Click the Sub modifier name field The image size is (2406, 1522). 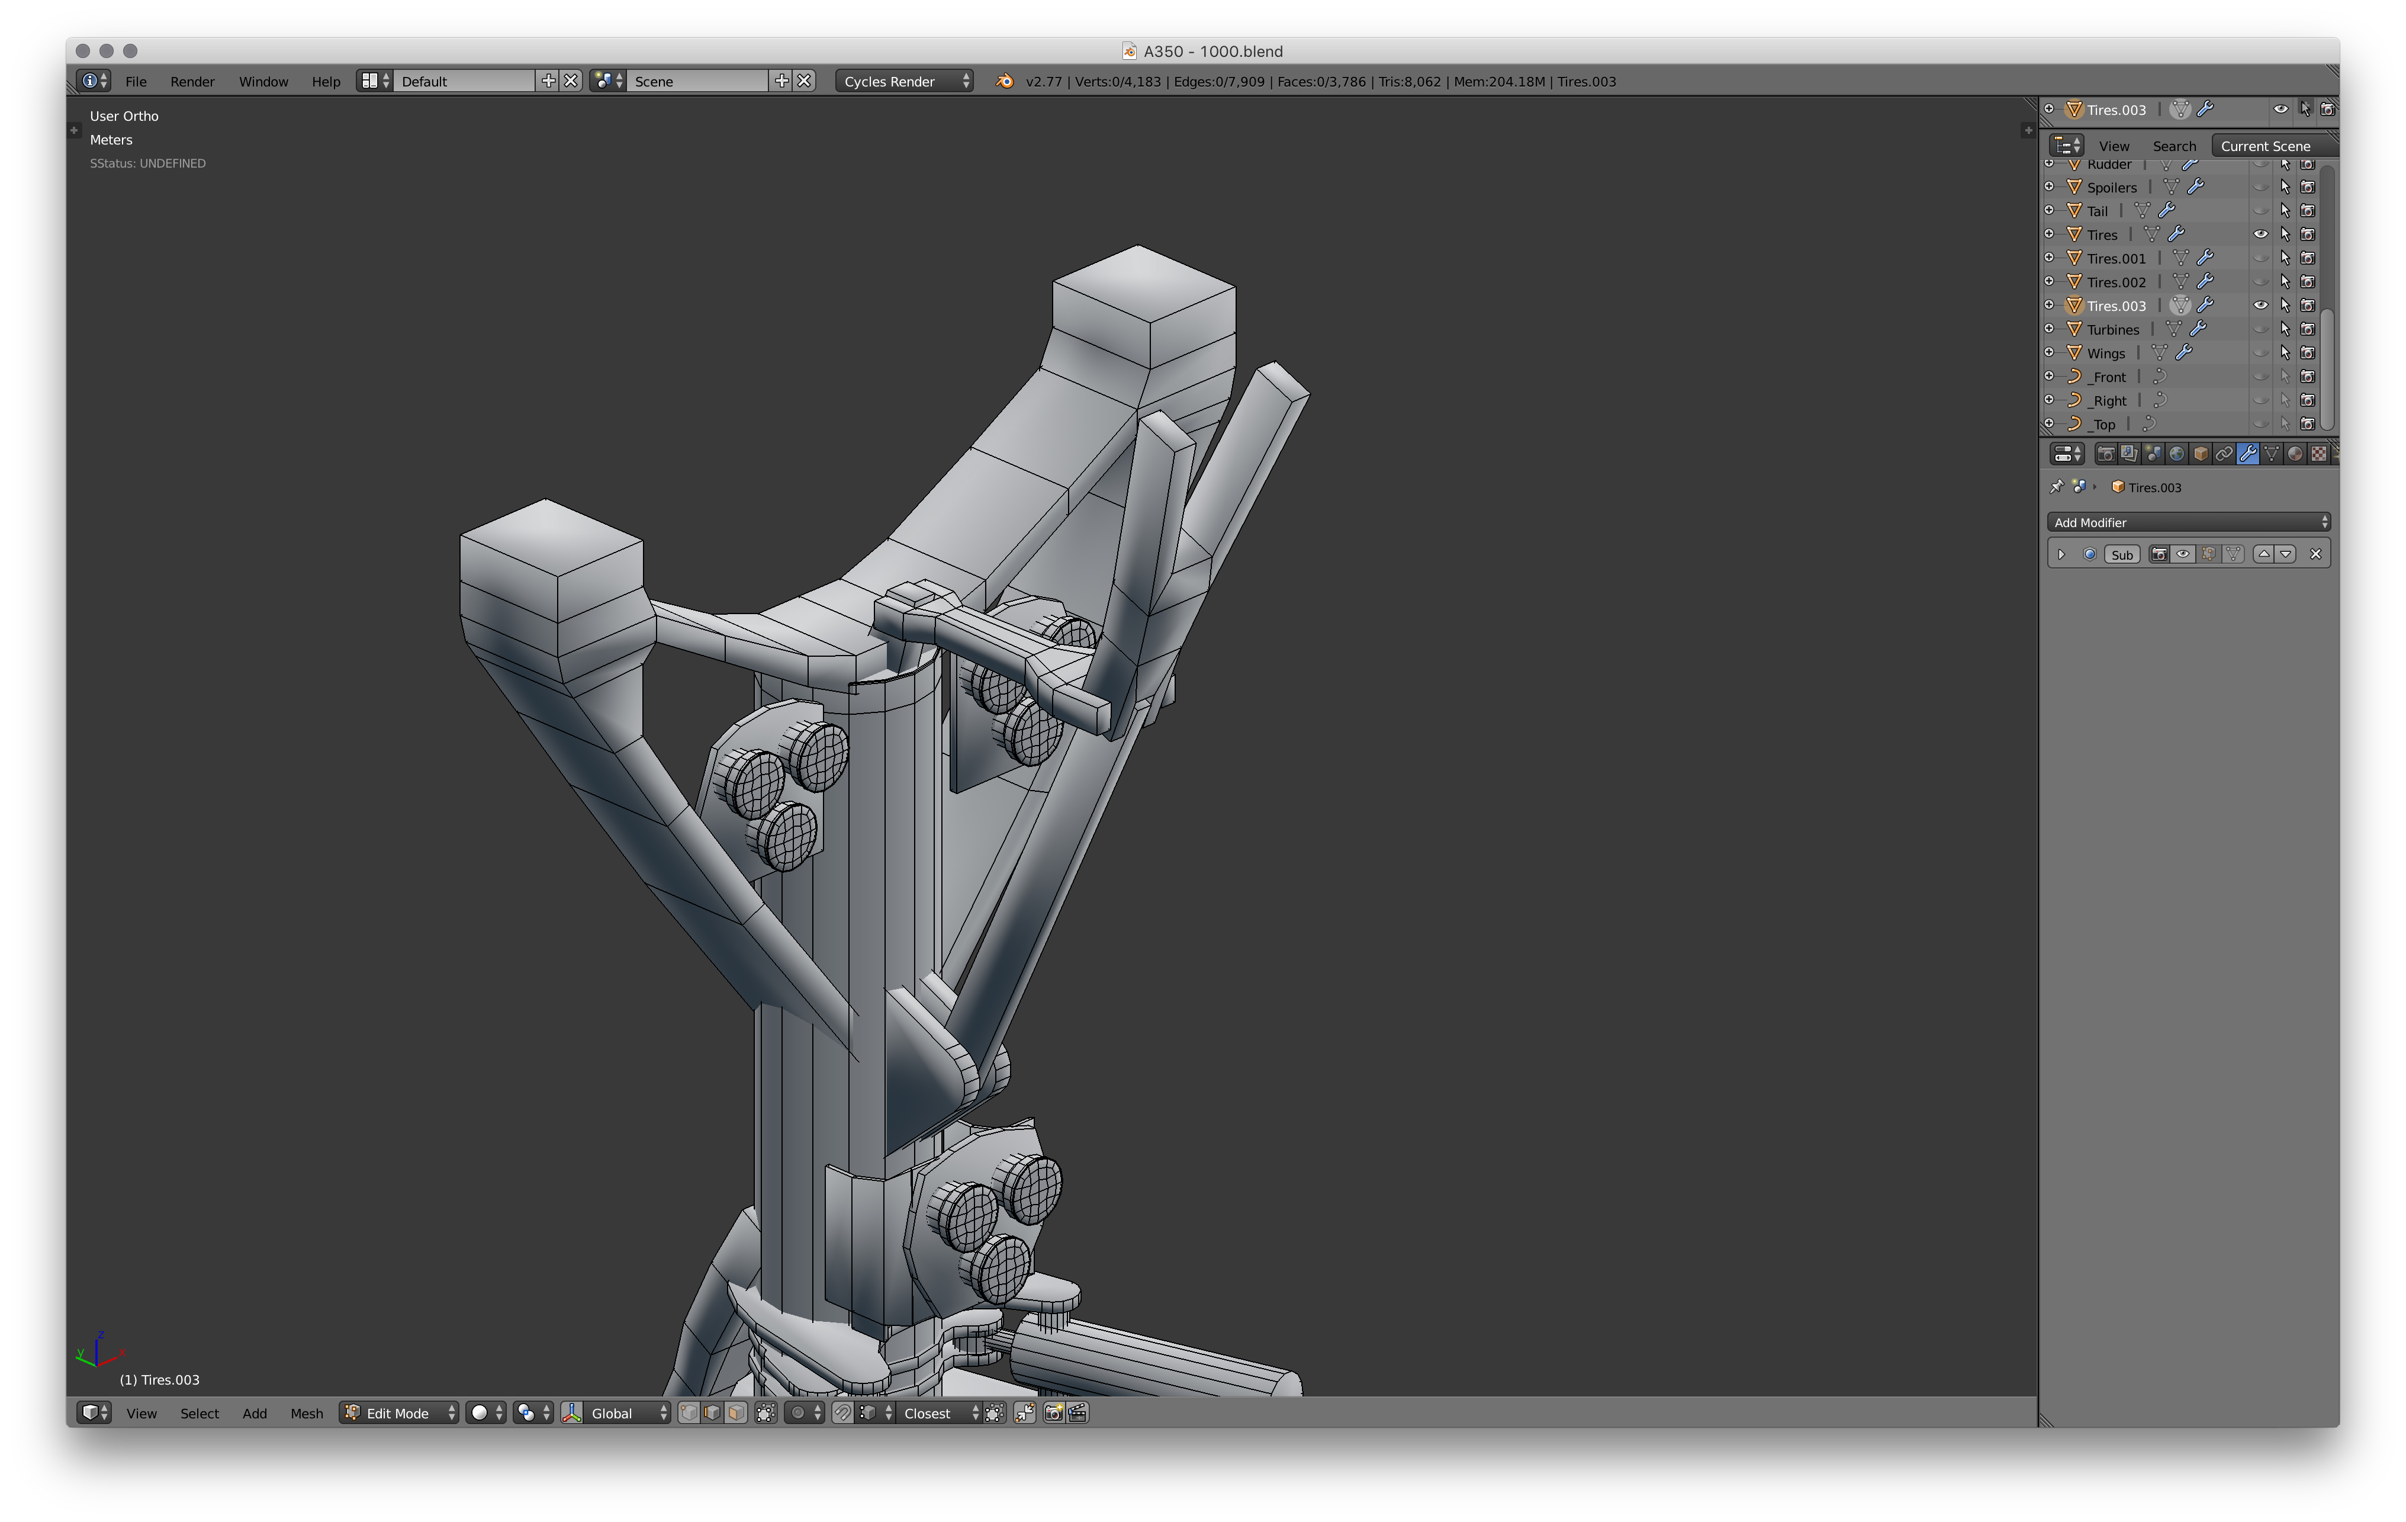tap(2122, 554)
